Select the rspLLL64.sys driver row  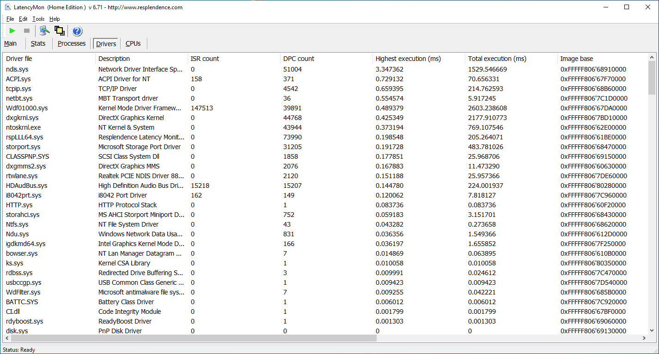pos(325,137)
